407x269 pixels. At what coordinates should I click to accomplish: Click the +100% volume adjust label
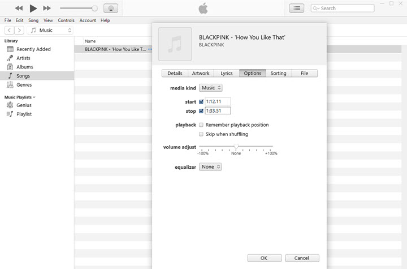271,153
